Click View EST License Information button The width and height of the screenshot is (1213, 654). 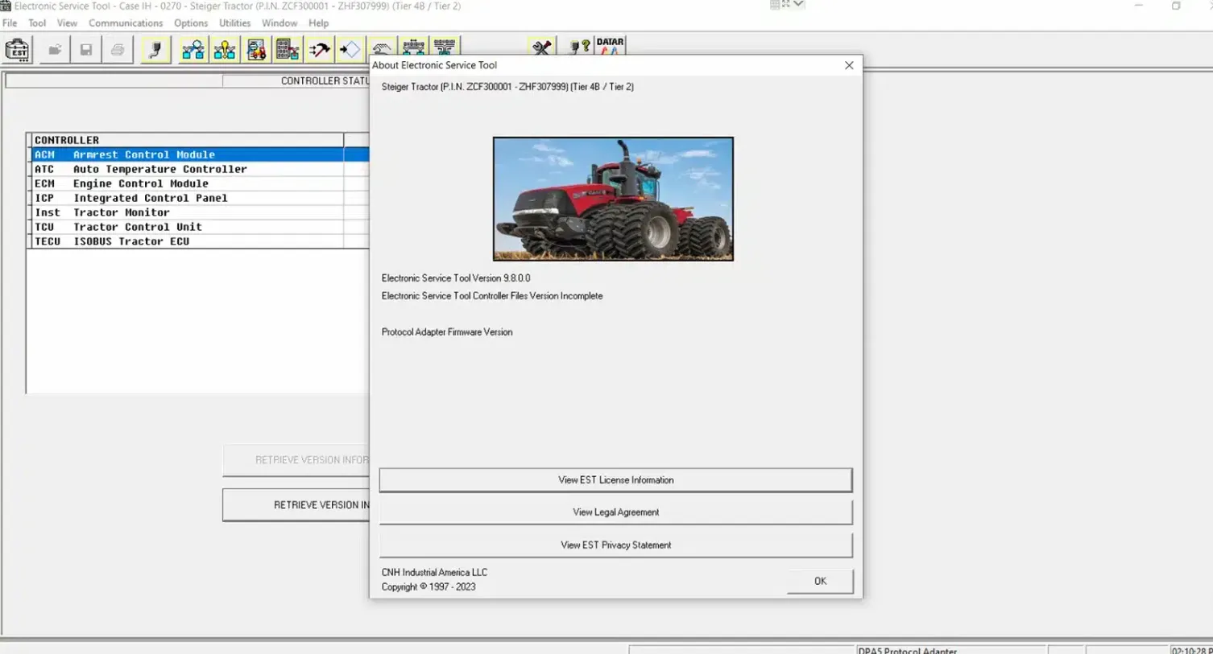tap(615, 480)
